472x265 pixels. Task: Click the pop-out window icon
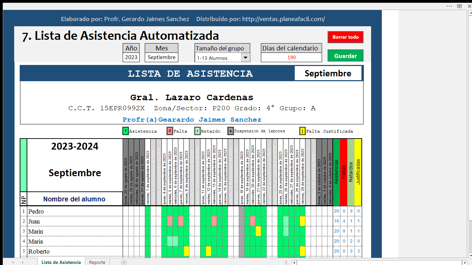click(x=459, y=6)
